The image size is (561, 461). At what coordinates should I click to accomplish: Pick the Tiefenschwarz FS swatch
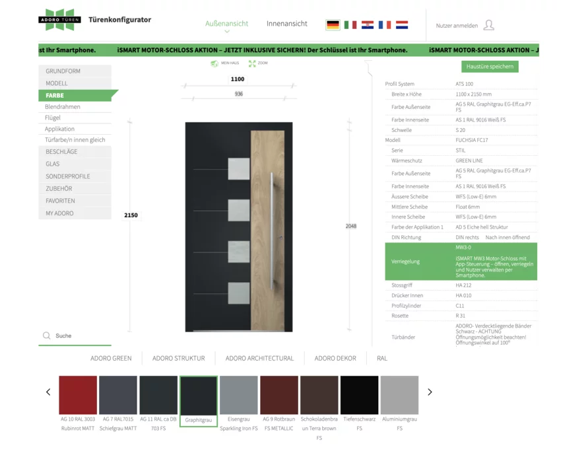pos(359,395)
